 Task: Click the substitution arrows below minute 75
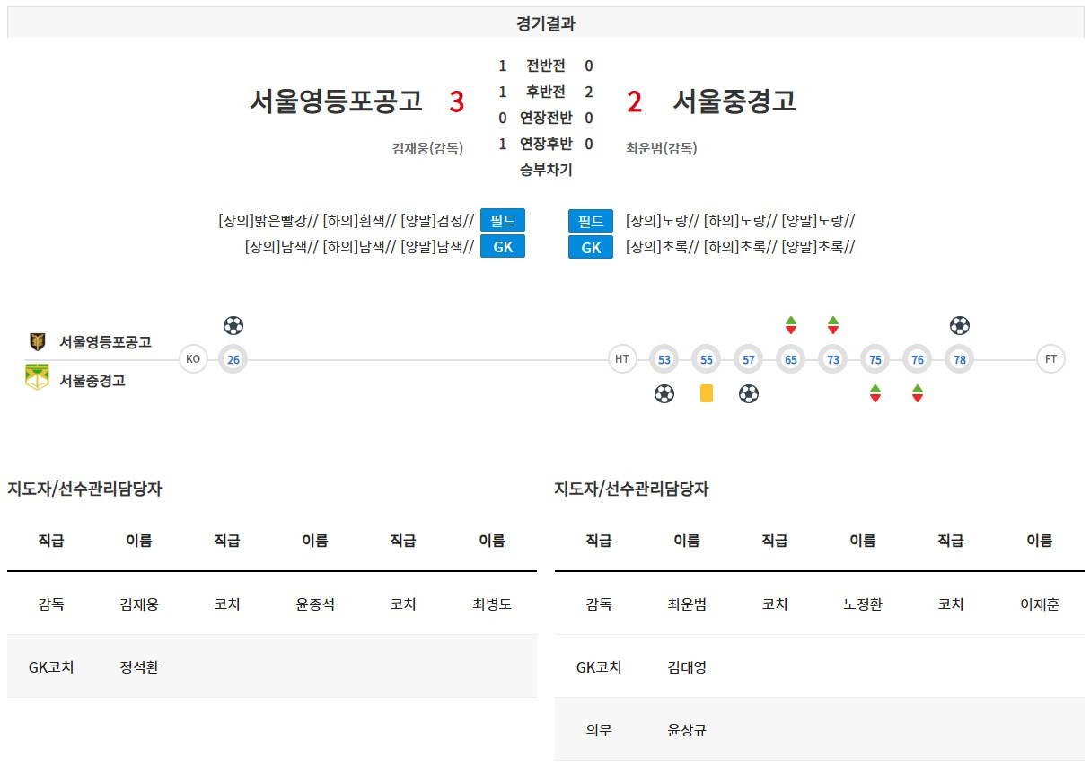coord(875,393)
